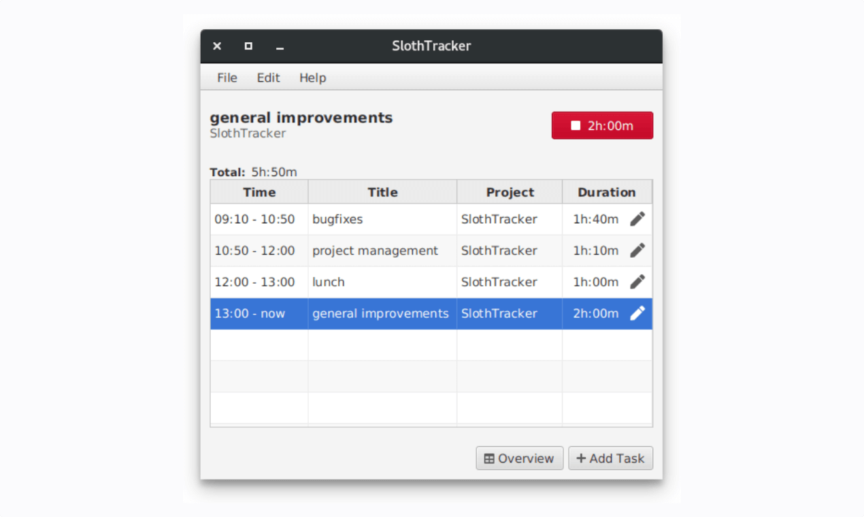
Task: Open the Help menu
Action: point(313,78)
